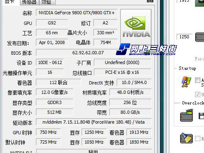Screen dimensions: 204x153
Task: Click the GPU 时钟 750 MHz field
Action: (49, 132)
